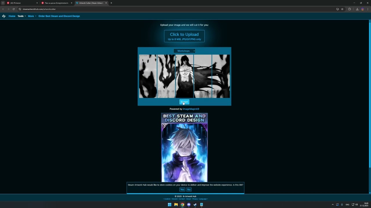This screenshot has width=371, height=208.
Task: Open site information icon in address bar
Action: pyautogui.click(x=20, y=9)
